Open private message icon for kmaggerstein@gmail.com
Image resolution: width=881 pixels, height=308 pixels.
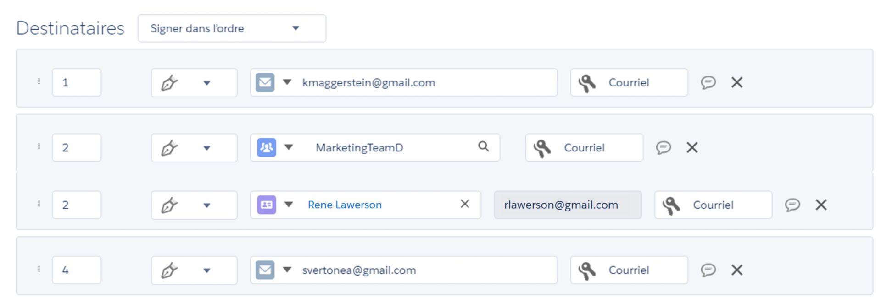click(x=708, y=82)
